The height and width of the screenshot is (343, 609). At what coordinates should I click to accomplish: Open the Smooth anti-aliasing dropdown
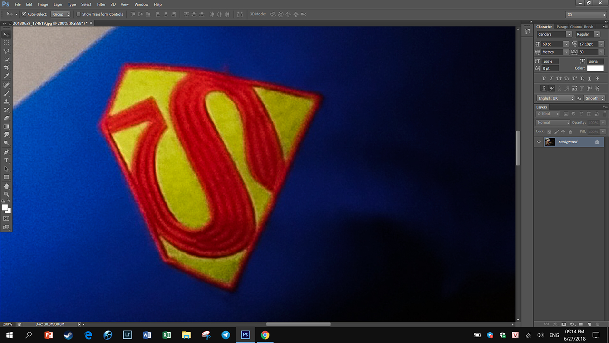594,98
